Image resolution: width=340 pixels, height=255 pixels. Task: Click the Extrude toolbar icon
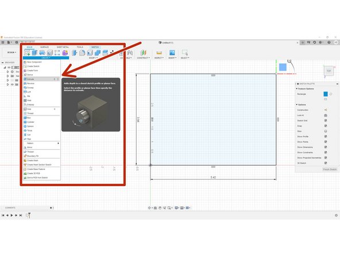[34, 53]
